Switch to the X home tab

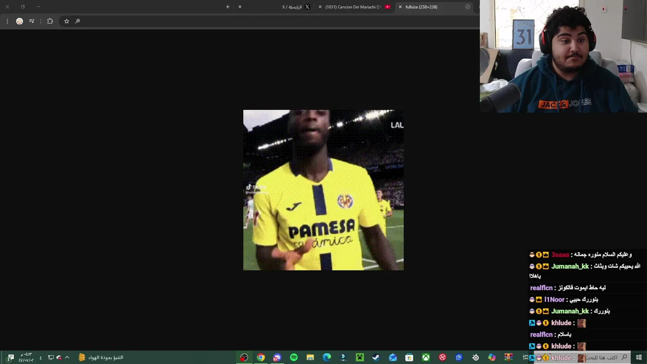[273, 7]
